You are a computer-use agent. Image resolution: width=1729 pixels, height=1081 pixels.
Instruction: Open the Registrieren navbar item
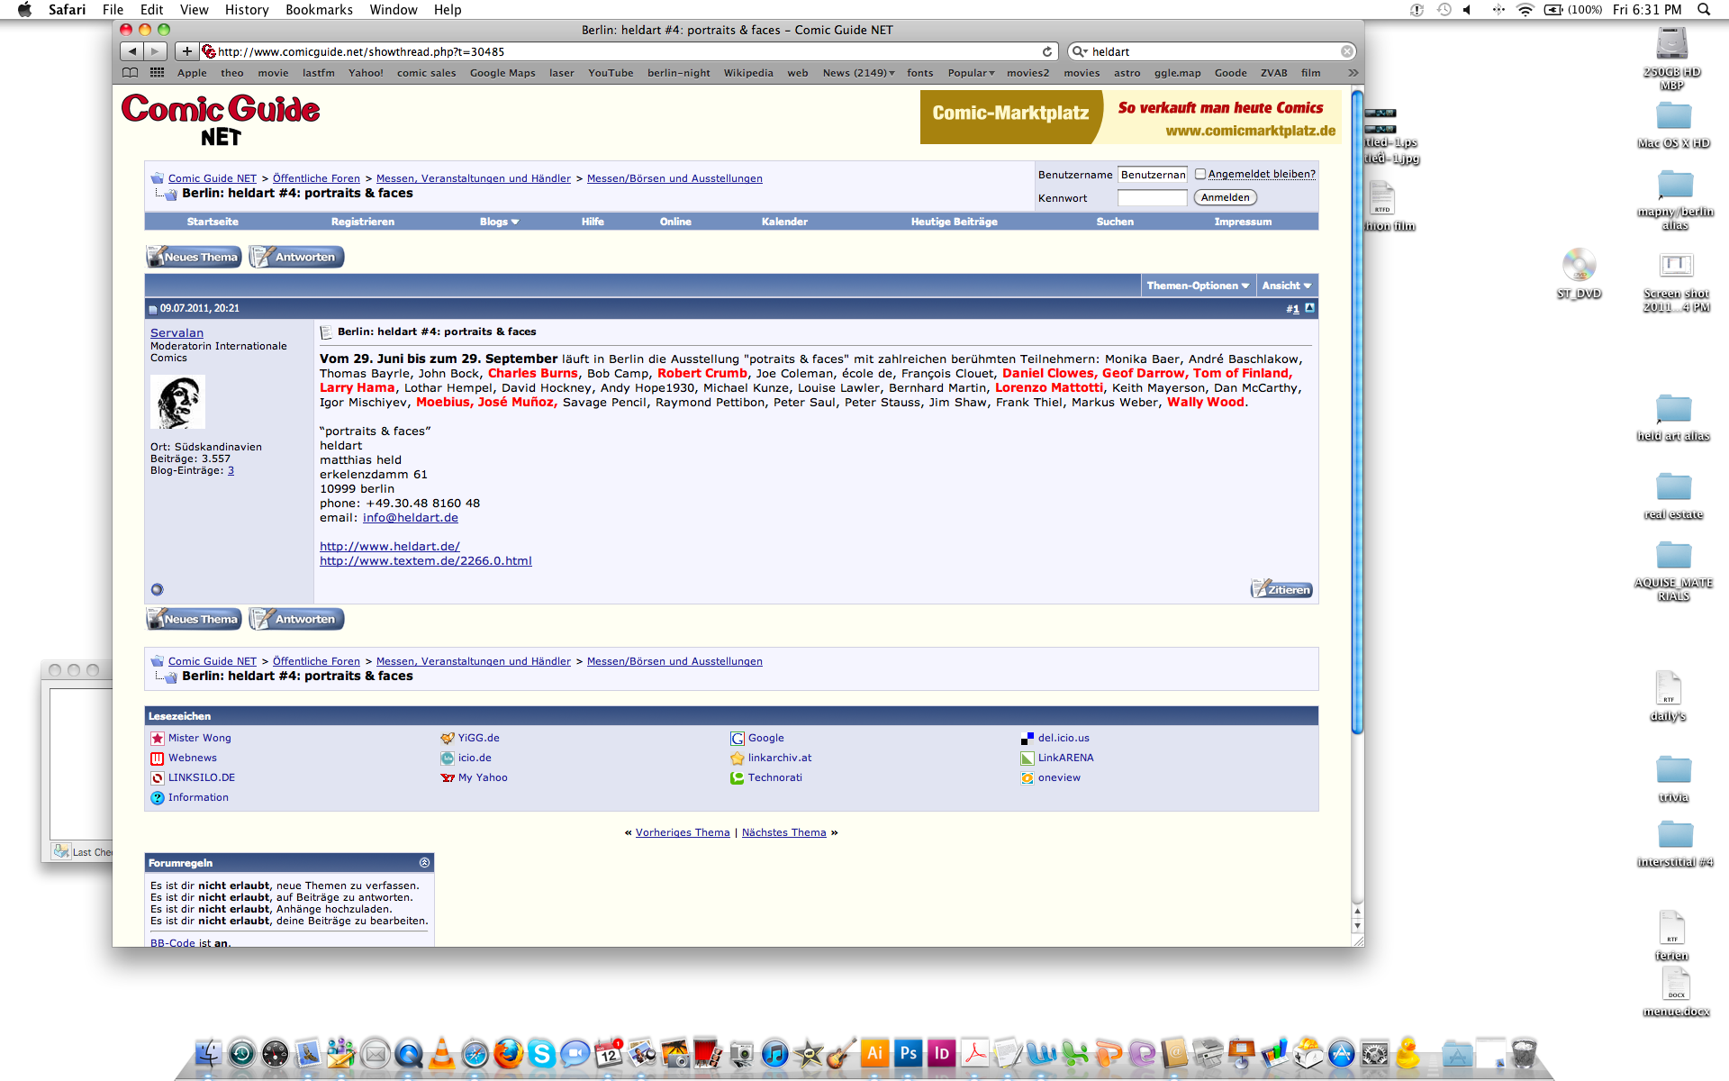coord(362,222)
